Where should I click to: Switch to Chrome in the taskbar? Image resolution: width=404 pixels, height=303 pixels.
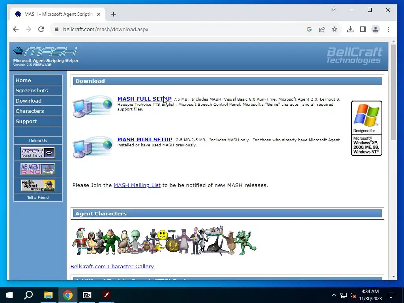tap(68, 295)
